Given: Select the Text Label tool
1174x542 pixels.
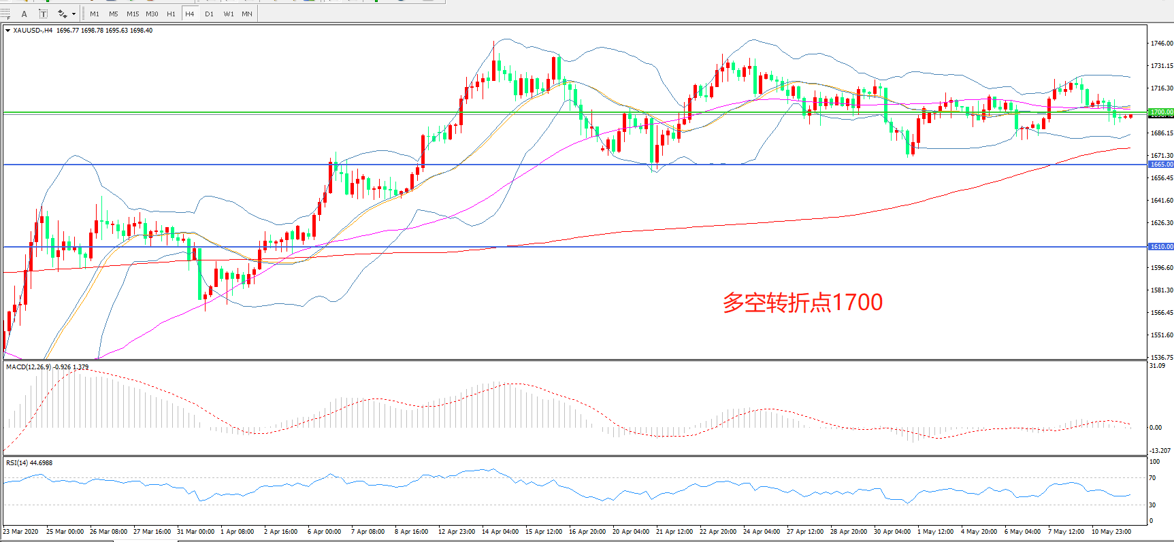Looking at the screenshot, I should [x=43, y=14].
